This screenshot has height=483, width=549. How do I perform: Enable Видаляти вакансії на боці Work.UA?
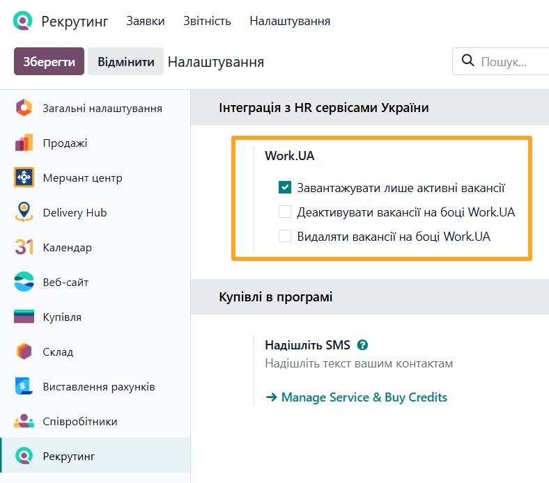point(285,236)
